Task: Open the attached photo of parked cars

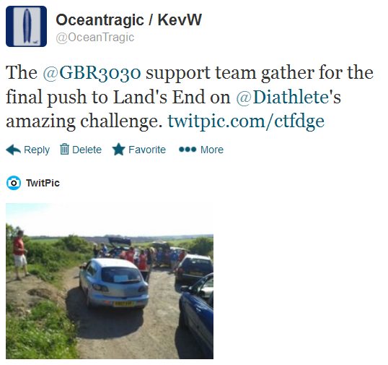Action: click(110, 281)
